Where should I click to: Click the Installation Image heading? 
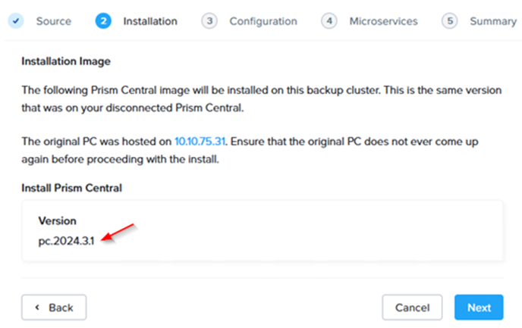point(66,61)
